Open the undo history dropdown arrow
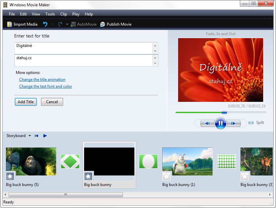Screen dimensions: 276x208 [x=52, y=24]
